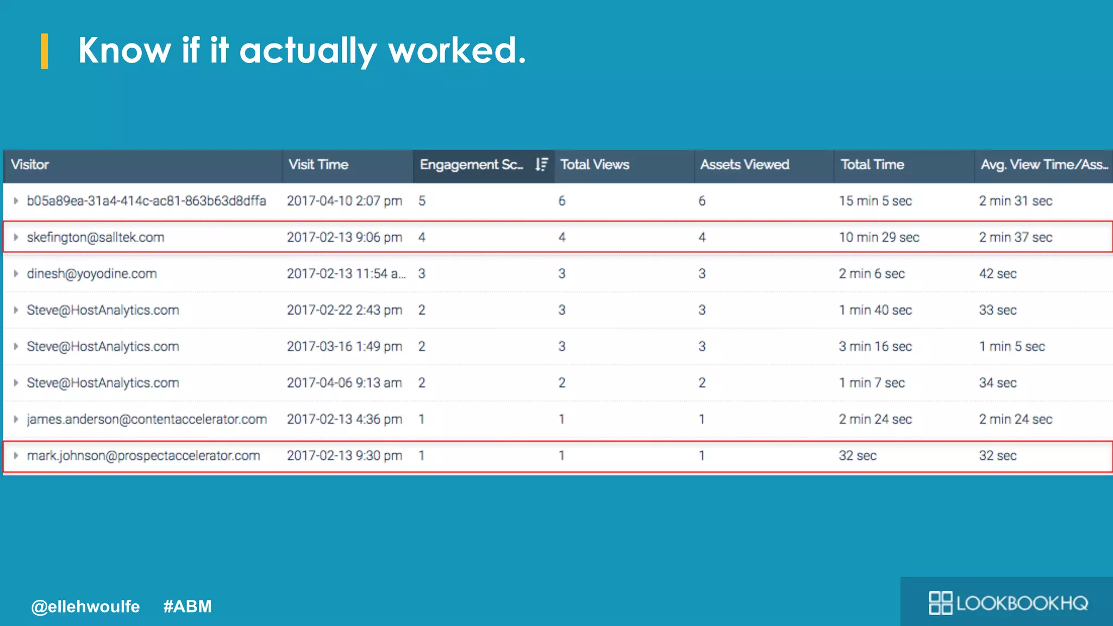Sort by the Visit Time column header
The image size is (1113, 626).
point(318,165)
